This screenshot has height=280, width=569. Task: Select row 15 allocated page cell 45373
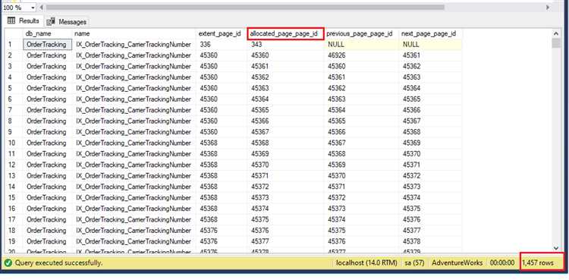point(285,197)
